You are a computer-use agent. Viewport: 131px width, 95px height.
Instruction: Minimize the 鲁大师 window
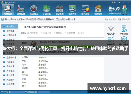coord(124,3)
